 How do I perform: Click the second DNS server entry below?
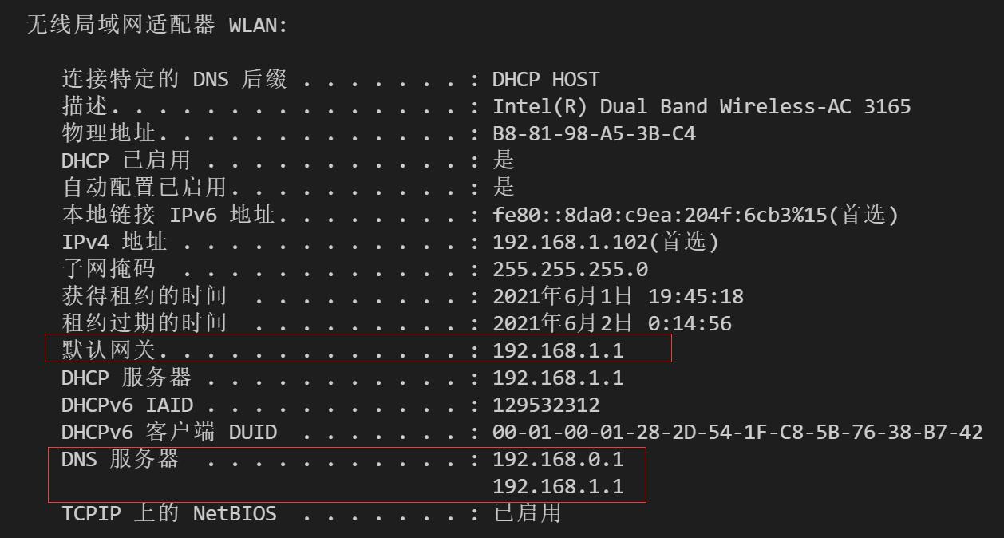[558, 486]
